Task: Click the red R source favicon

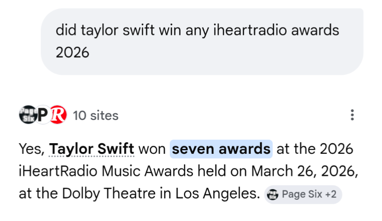Action: 57,115
